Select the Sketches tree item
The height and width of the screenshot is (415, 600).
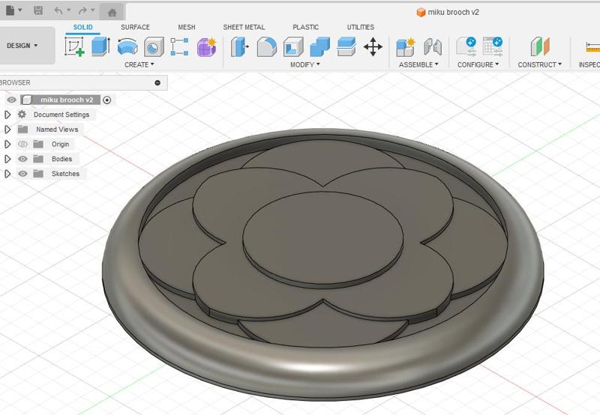(x=65, y=174)
